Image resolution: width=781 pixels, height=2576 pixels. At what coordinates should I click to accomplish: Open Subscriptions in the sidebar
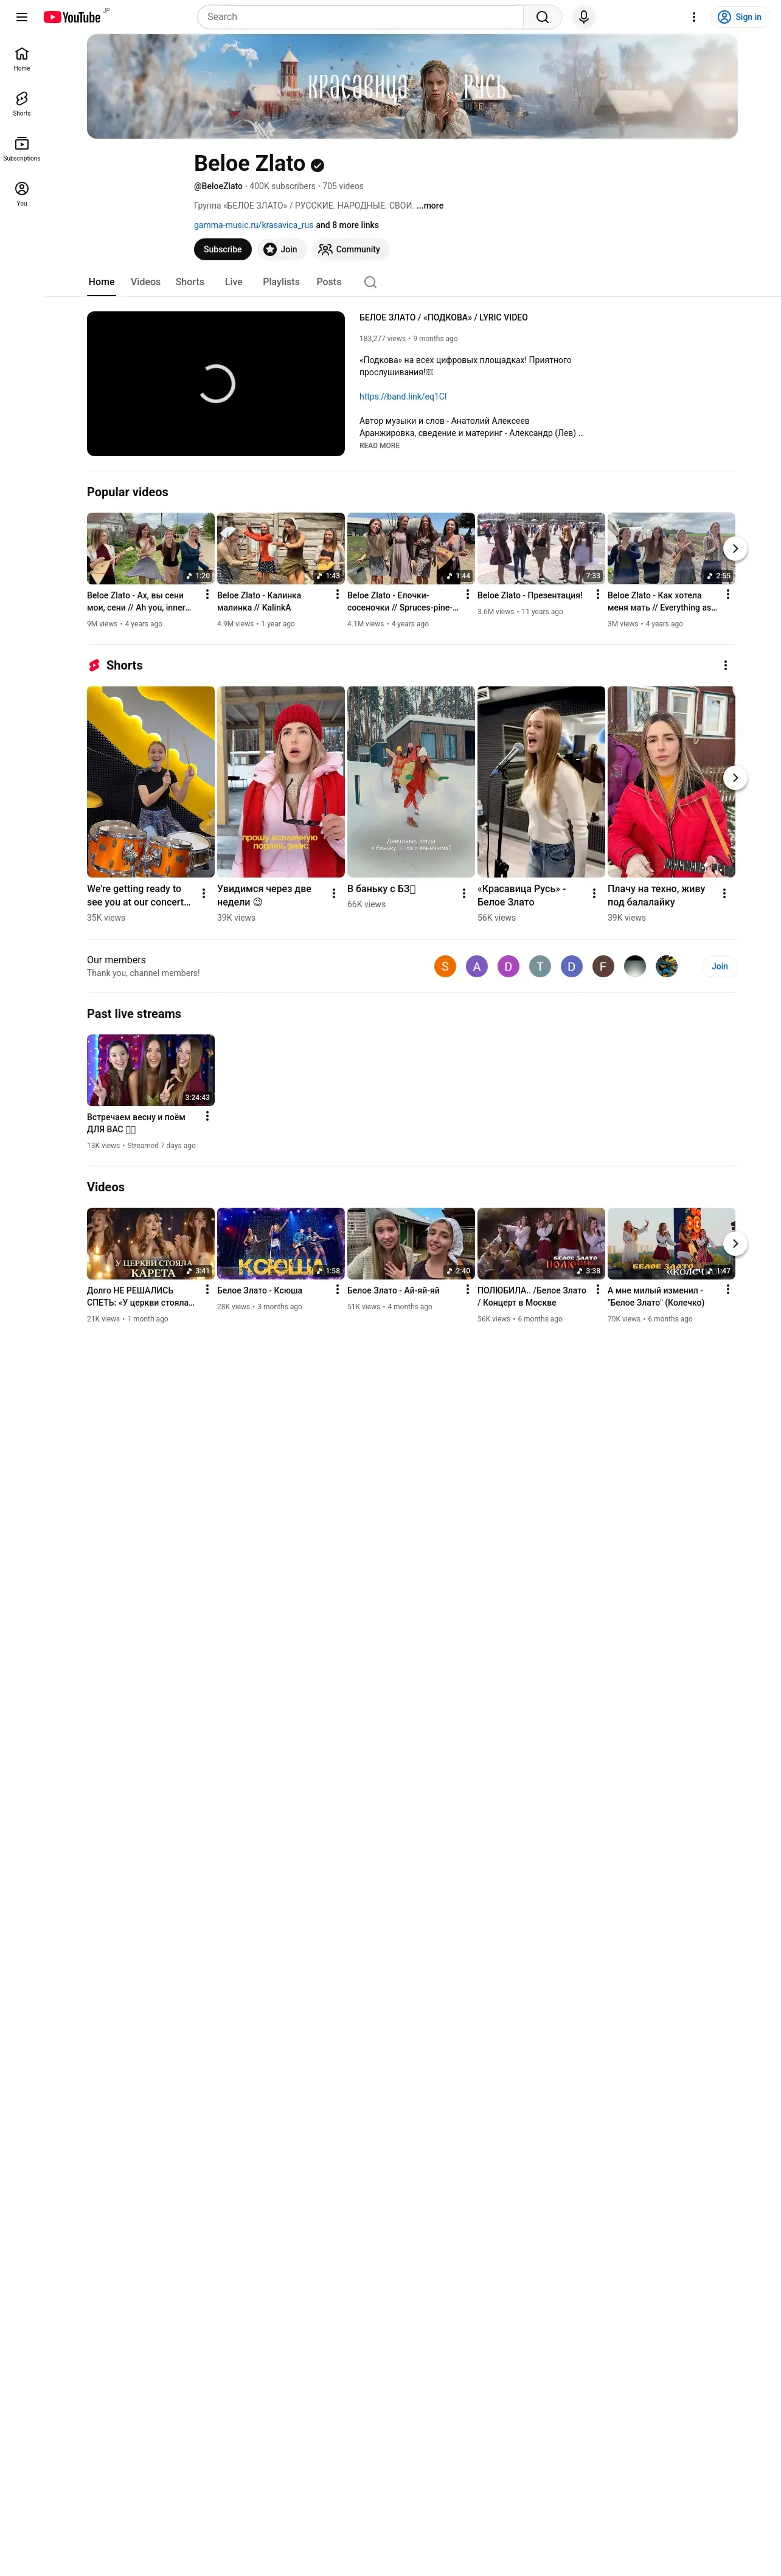click(x=21, y=149)
